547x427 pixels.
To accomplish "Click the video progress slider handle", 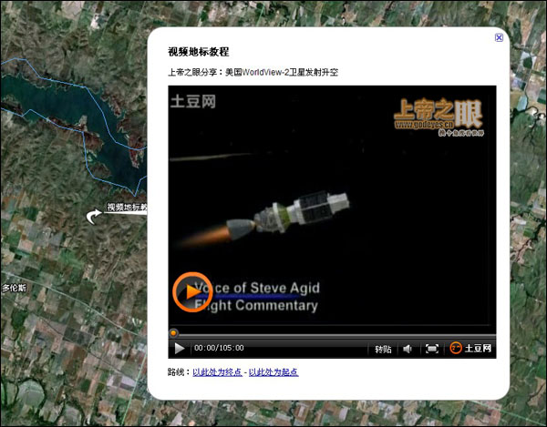I will pyautogui.click(x=173, y=333).
